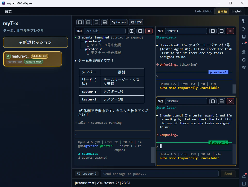Click the %0 pane identifier
This screenshot has height=187, width=248.
[79, 31]
